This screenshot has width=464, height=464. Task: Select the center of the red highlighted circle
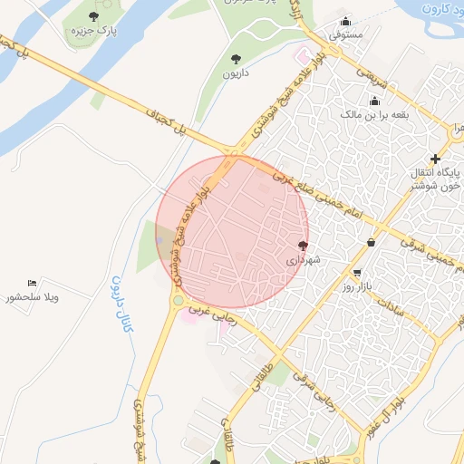tap(232, 232)
